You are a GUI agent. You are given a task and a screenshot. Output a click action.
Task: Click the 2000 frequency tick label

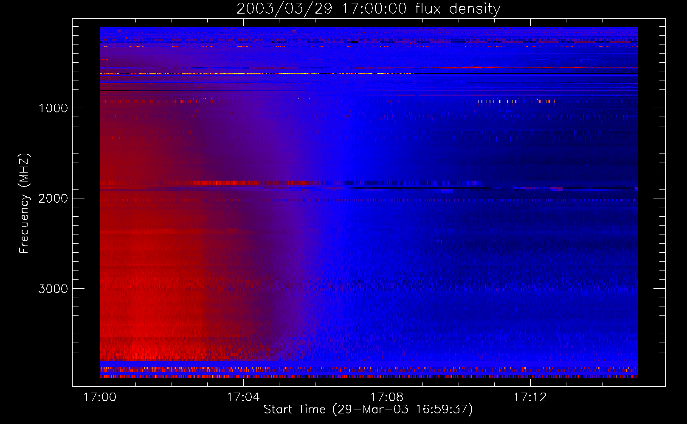pyautogui.click(x=53, y=198)
